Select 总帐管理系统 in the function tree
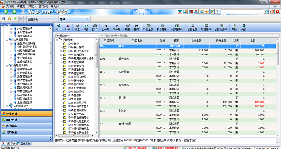 point(25,76)
